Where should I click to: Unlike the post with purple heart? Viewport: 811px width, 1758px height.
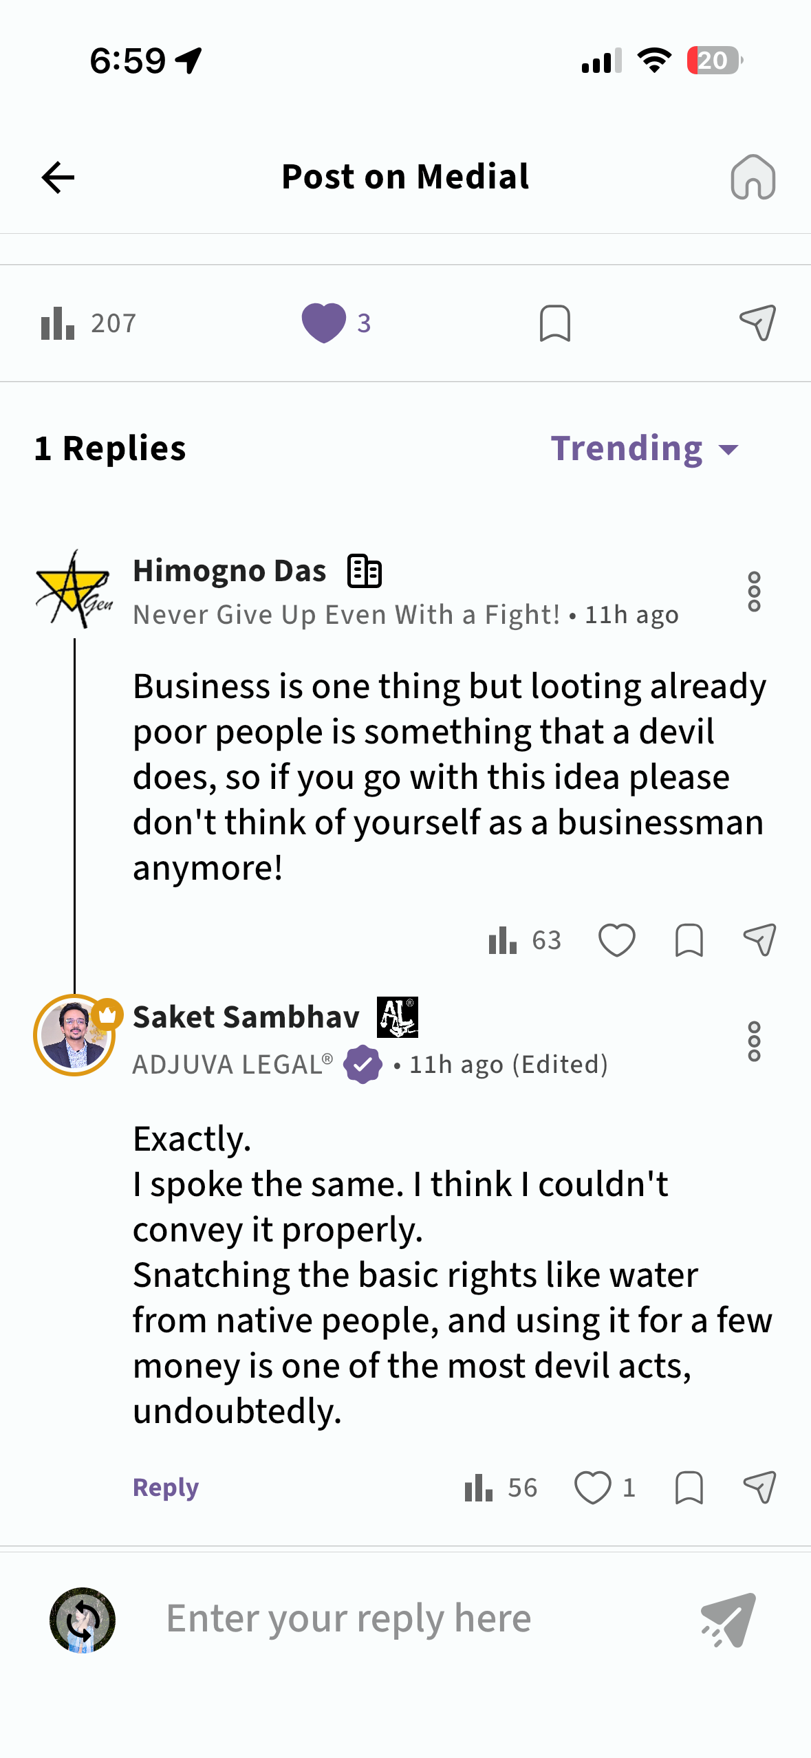[324, 323]
